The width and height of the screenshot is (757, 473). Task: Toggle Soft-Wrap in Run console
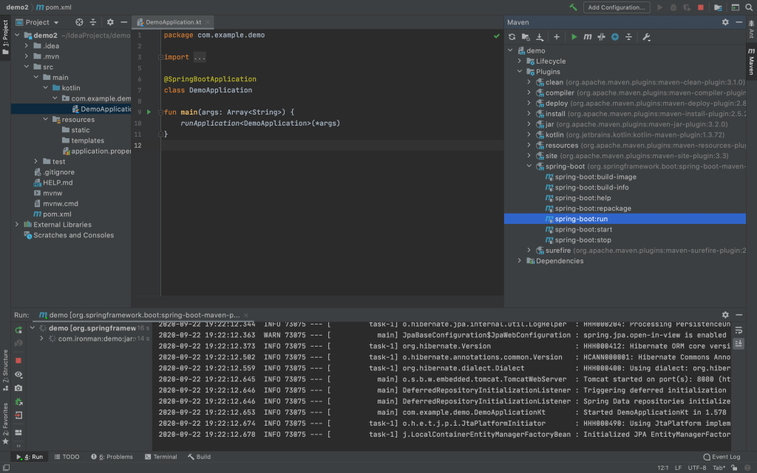tap(739, 330)
